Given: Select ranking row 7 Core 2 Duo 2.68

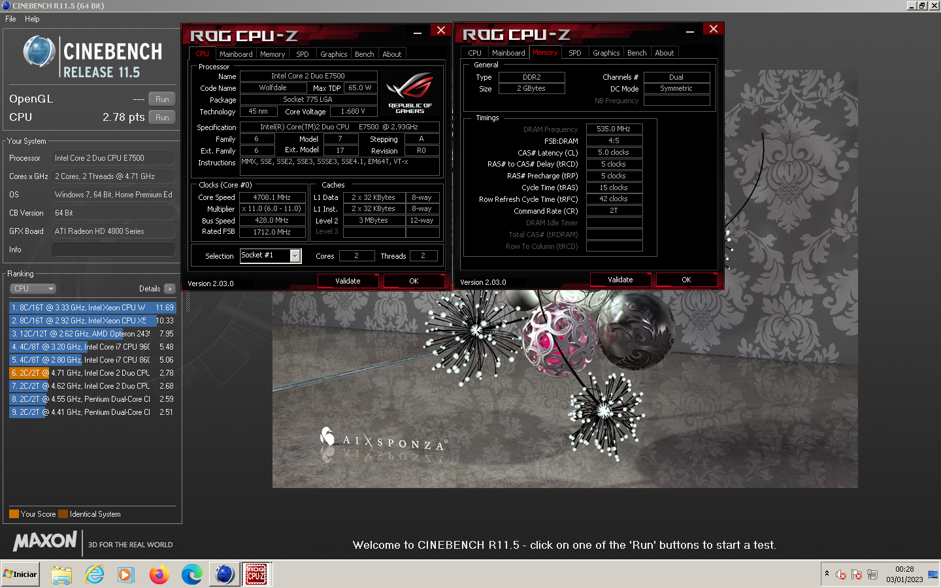Looking at the screenshot, I should [92, 386].
